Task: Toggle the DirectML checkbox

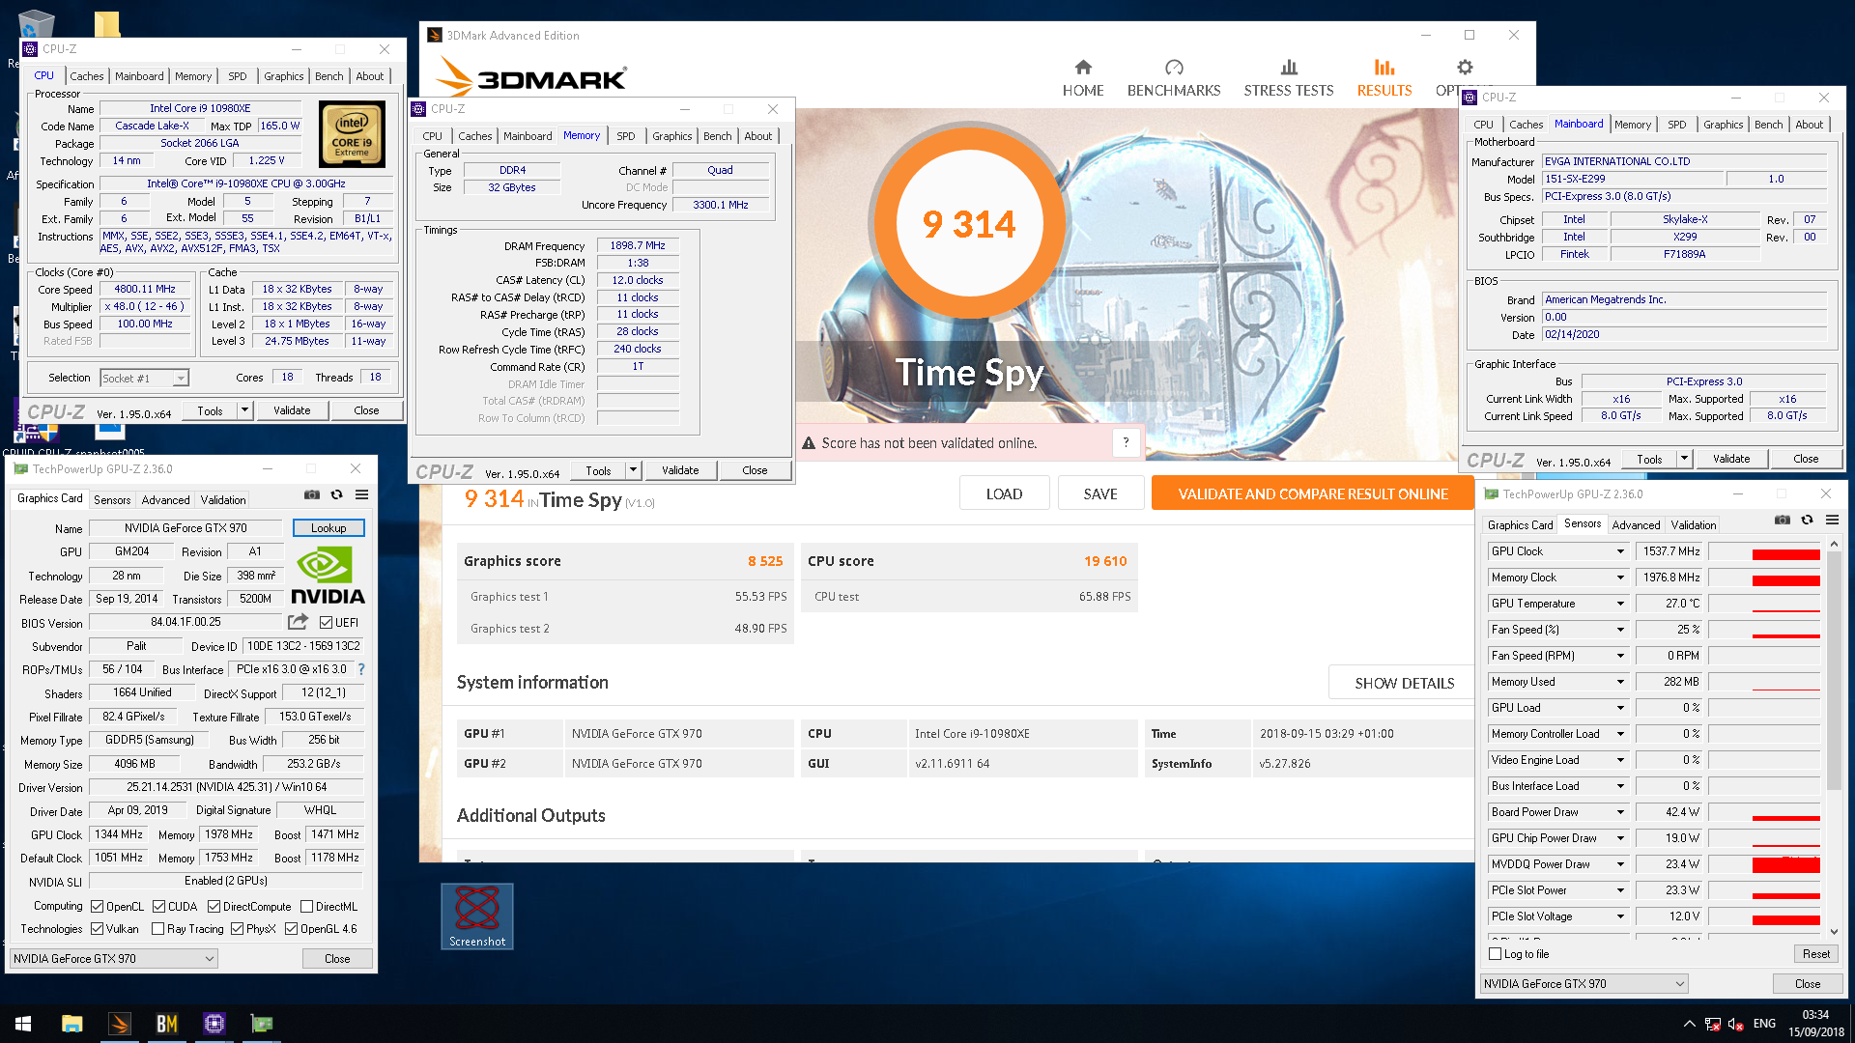Action: point(306,907)
